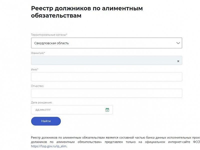Open the calendar date picker icon

coord(107,110)
